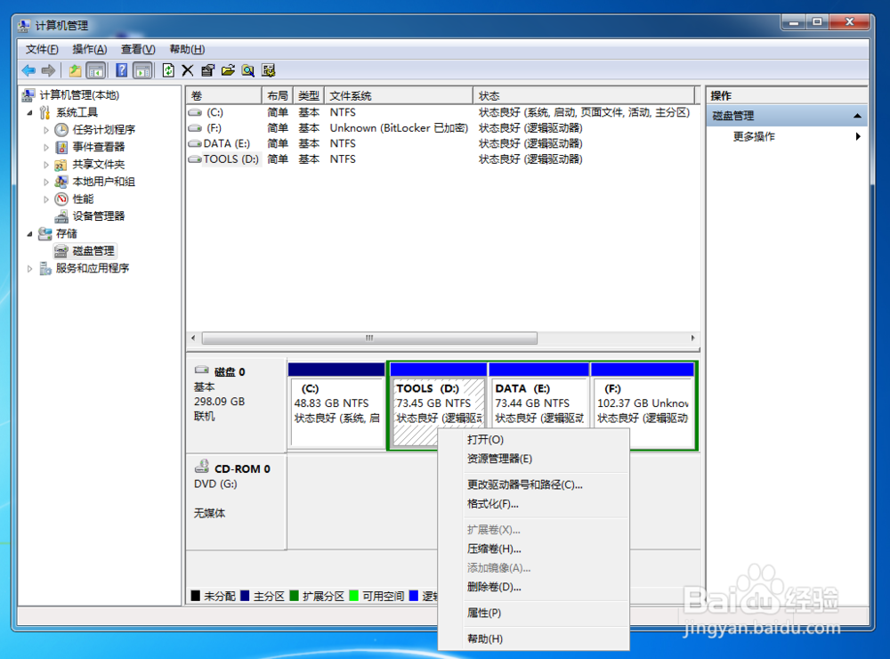Choose 属性(P) in context menu
Screen dimensions: 890x659
tap(533, 613)
